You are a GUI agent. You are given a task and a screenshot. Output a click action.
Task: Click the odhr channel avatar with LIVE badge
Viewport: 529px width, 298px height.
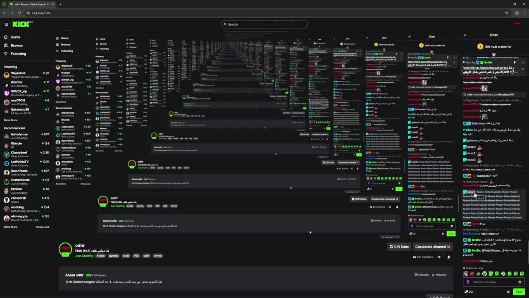[65, 250]
